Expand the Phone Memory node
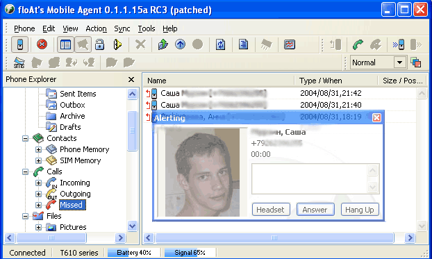 pyautogui.click(x=39, y=149)
